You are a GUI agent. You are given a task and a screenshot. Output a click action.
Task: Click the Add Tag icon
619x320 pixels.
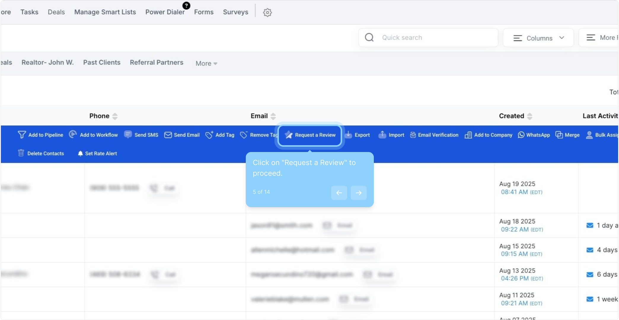209,135
